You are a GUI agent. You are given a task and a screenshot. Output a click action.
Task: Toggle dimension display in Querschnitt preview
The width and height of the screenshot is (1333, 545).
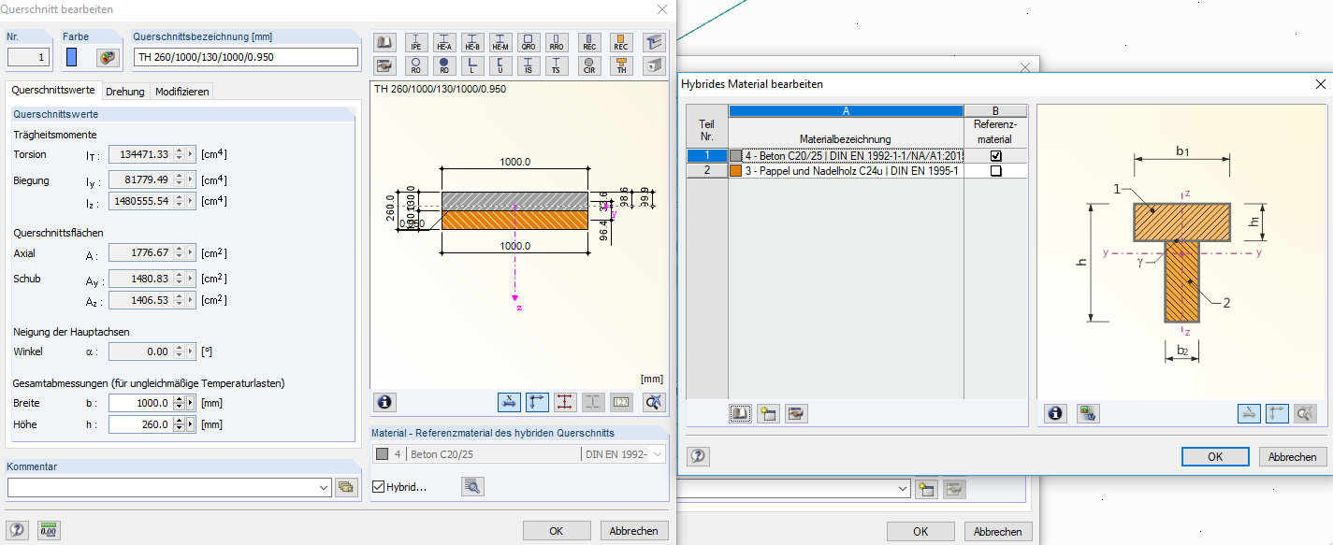(x=509, y=402)
